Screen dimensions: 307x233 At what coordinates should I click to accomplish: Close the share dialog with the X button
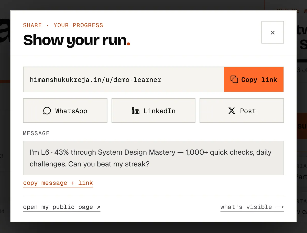coord(272,32)
